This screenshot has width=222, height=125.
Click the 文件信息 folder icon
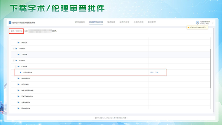19,54
